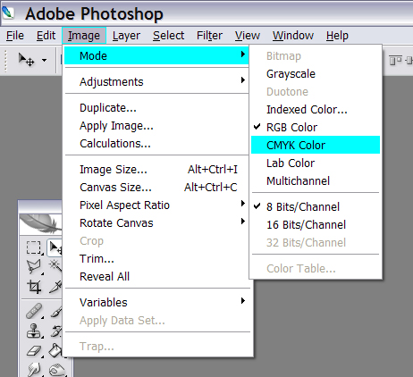Select the Smudge finger tool
Image resolution: width=413 pixels, height=377 pixels.
pyautogui.click(x=33, y=369)
